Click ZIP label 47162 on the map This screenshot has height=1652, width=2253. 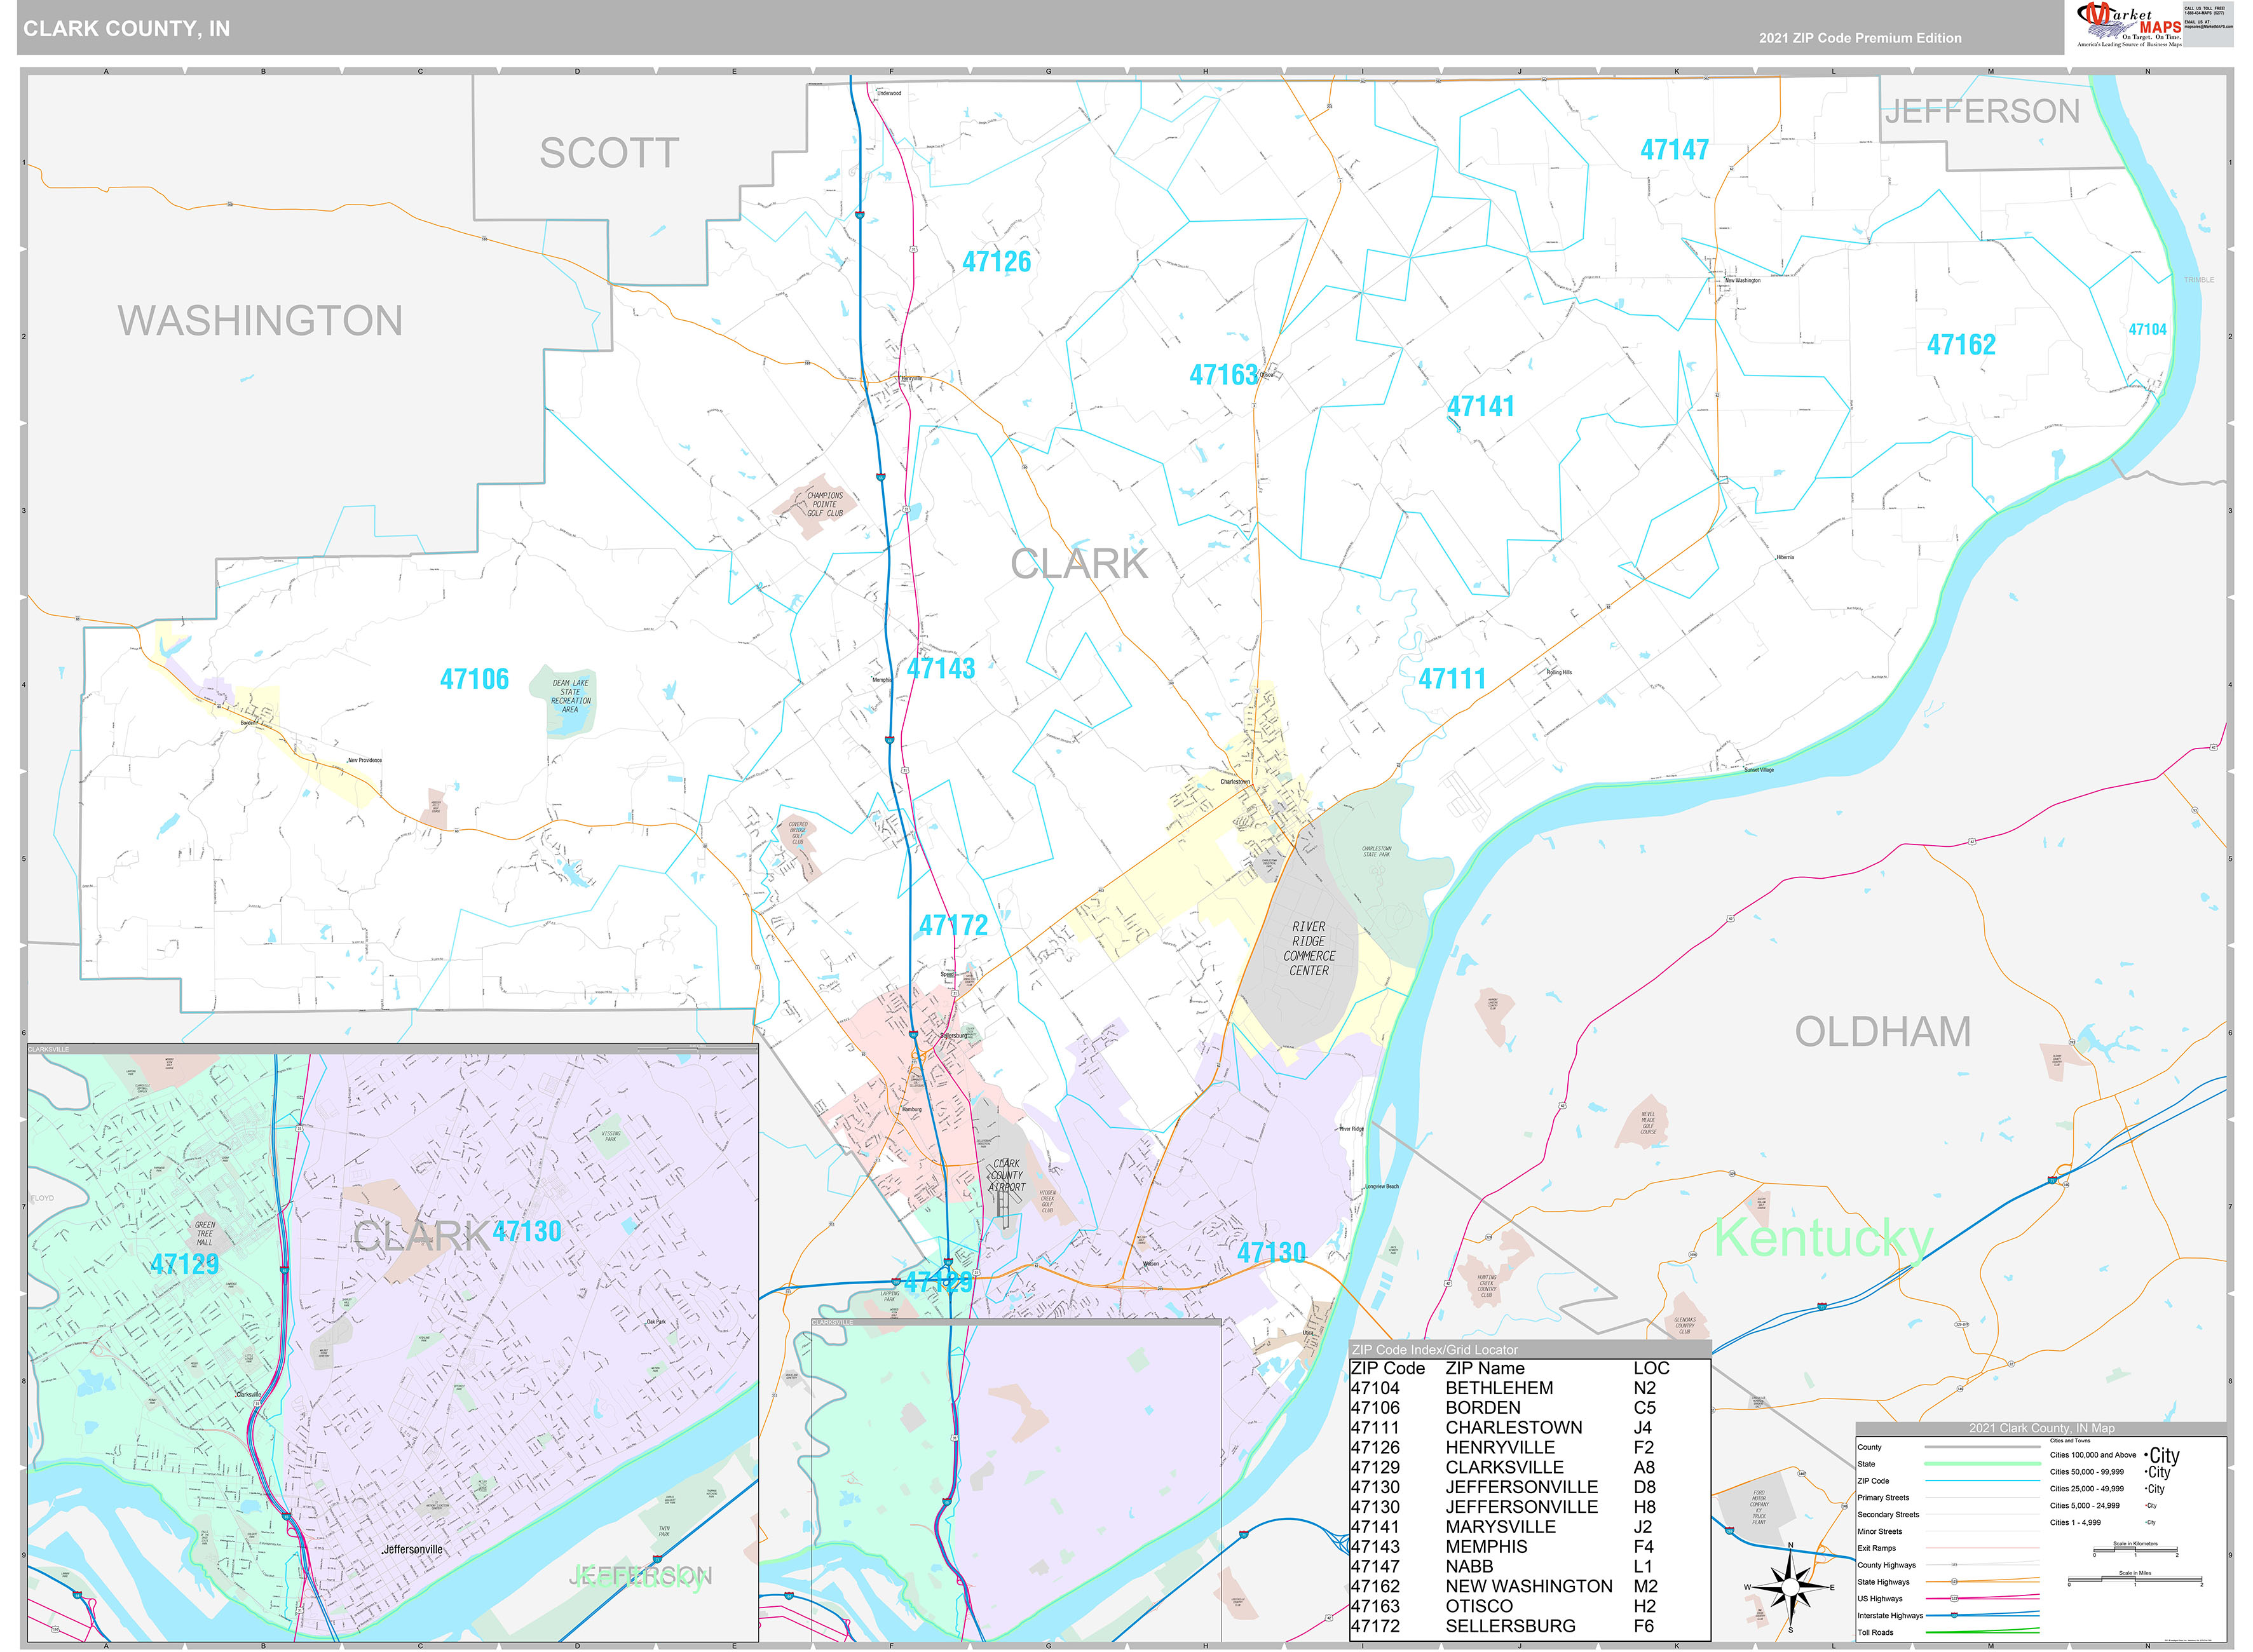click(1961, 345)
